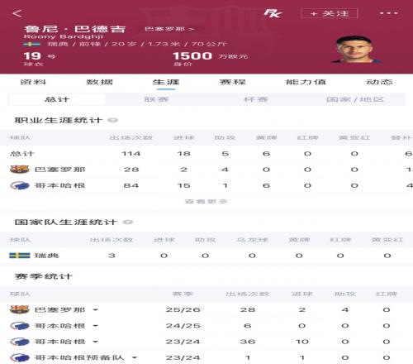
Task: Click the help icon beside 职业生涯统计
Action: tap(112, 120)
